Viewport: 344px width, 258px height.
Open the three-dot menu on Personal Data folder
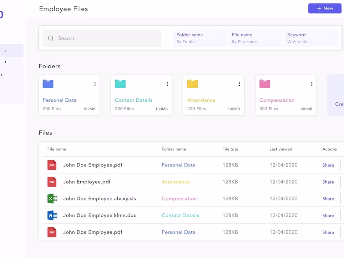95,83
